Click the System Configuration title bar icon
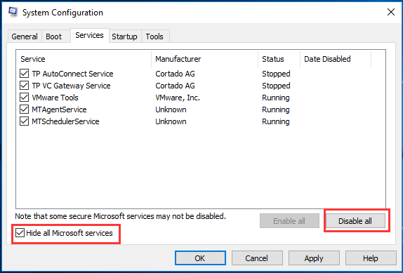This screenshot has height=273, width=403. (x=13, y=13)
